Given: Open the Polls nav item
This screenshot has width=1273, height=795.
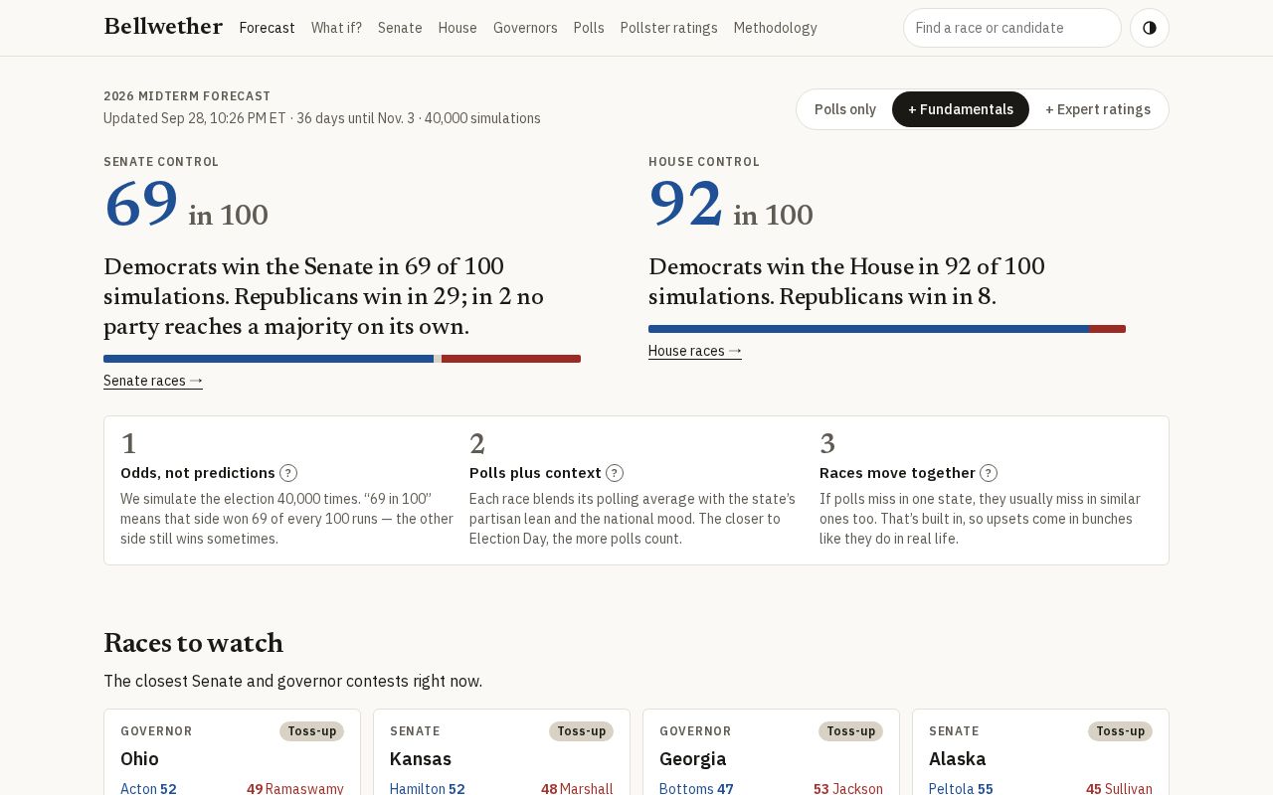Looking at the screenshot, I should click(x=589, y=28).
